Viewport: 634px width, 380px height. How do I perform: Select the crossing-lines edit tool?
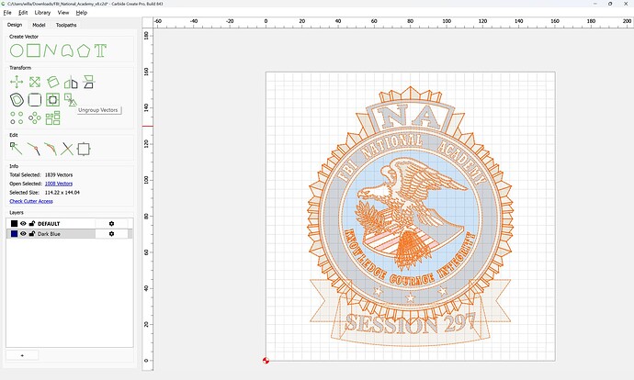(67, 149)
